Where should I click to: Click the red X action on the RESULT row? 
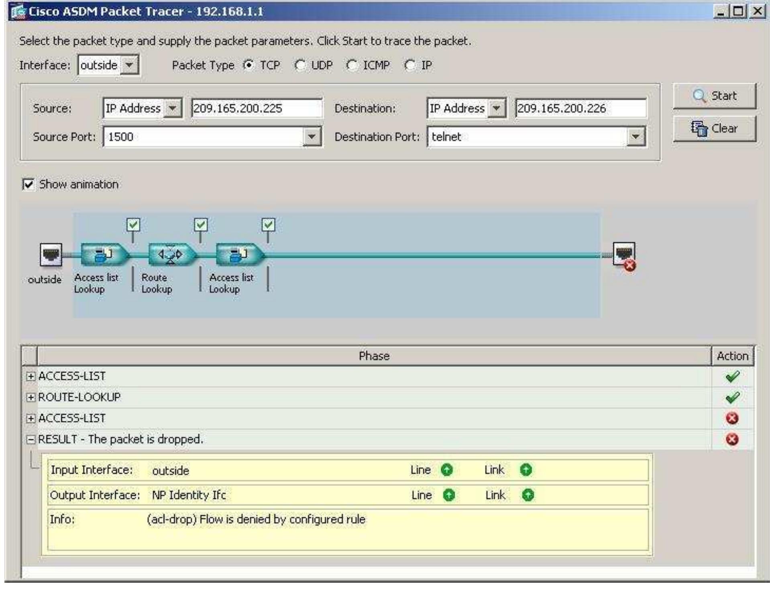coord(733,438)
